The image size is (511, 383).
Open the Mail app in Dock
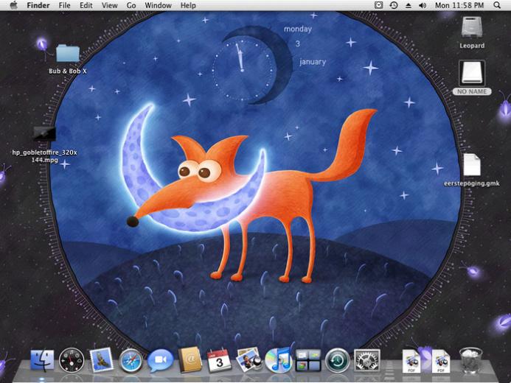pyautogui.click(x=101, y=359)
